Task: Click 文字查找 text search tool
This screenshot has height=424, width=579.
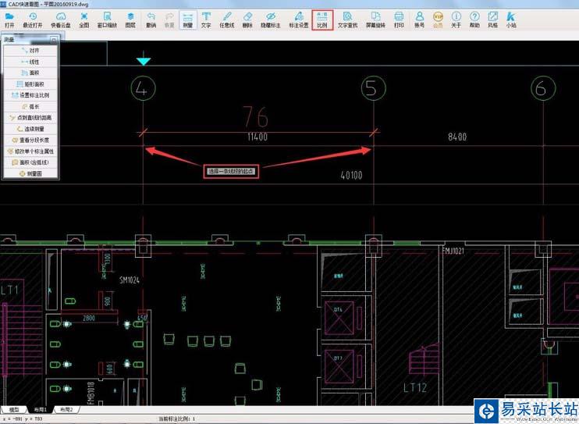Action: pyautogui.click(x=347, y=19)
